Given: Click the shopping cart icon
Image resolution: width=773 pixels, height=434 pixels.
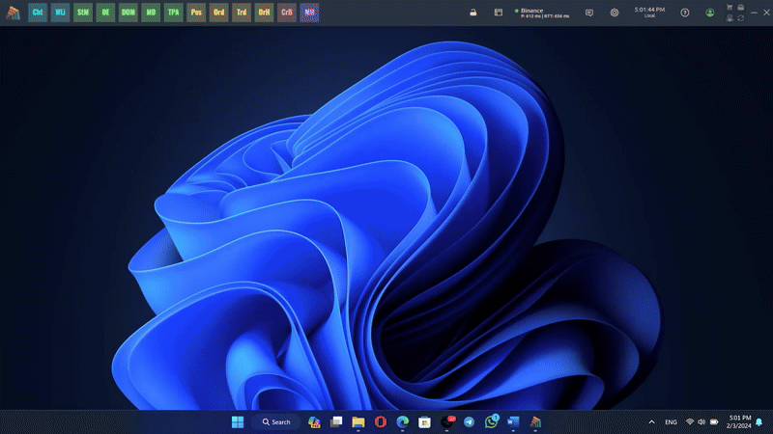Looking at the screenshot, I should (729, 8).
